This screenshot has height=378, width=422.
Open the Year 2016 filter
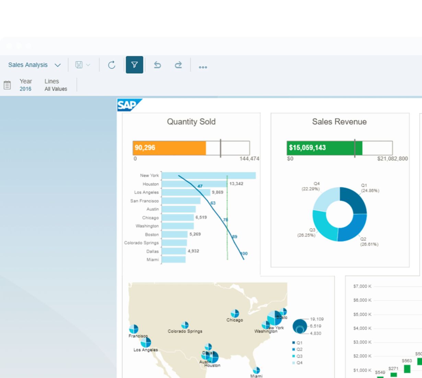click(25, 85)
